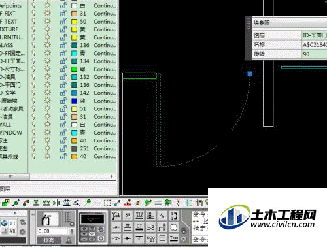Click the green squares icon in toolbar
Viewport: 327px width, 247px height.
[6, 203]
